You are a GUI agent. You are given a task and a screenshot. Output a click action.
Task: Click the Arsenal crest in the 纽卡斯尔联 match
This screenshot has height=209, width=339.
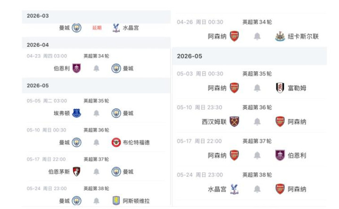pos(234,36)
